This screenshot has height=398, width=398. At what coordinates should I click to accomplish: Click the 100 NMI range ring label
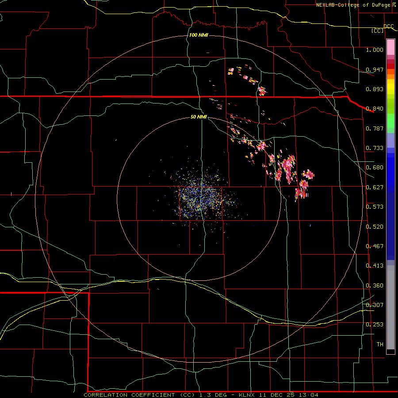coord(199,35)
